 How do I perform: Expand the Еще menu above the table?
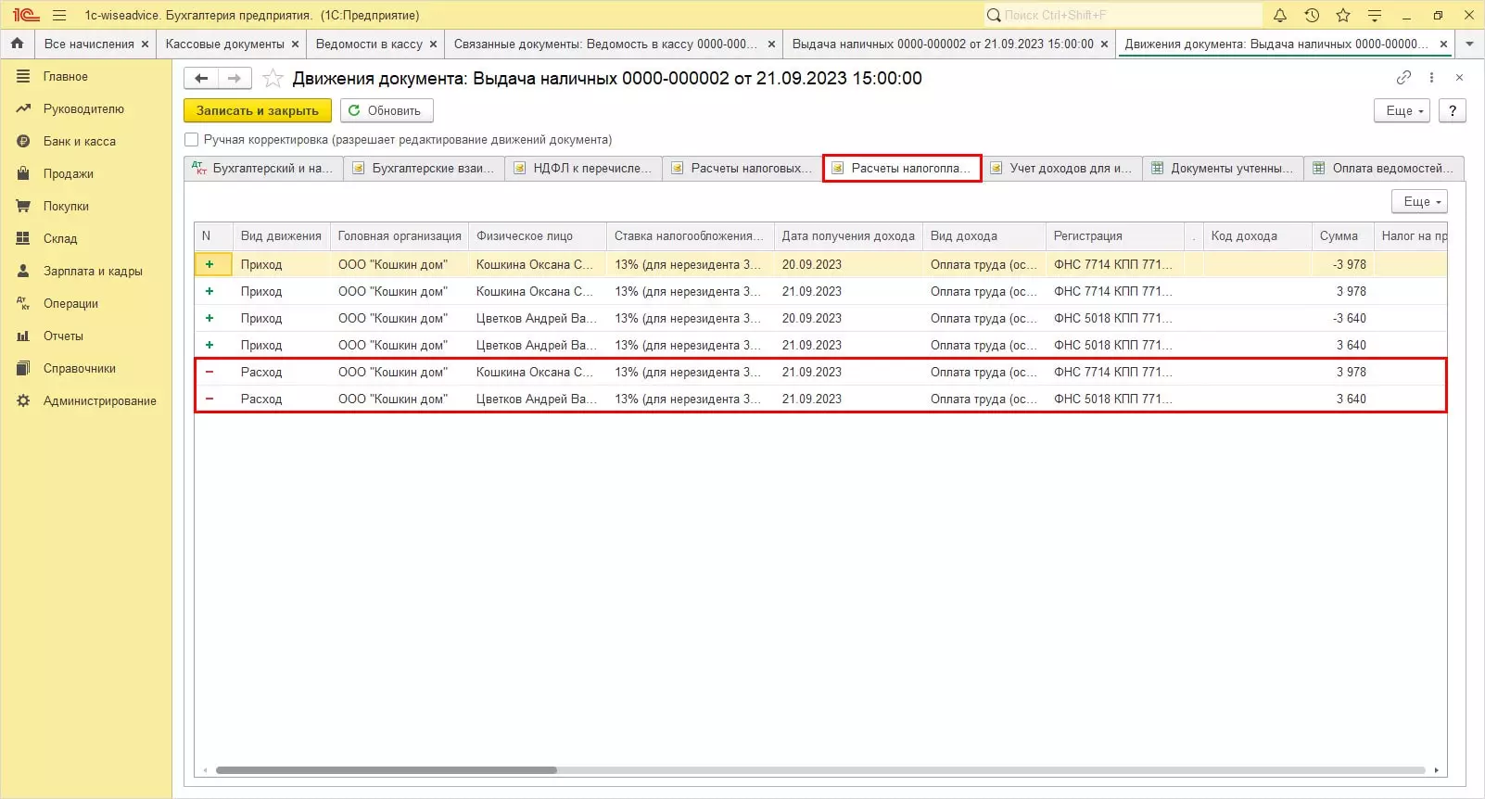point(1418,201)
